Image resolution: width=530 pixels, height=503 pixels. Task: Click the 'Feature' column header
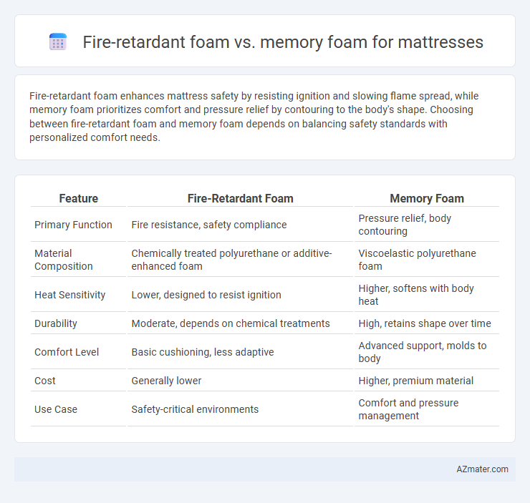click(78, 198)
